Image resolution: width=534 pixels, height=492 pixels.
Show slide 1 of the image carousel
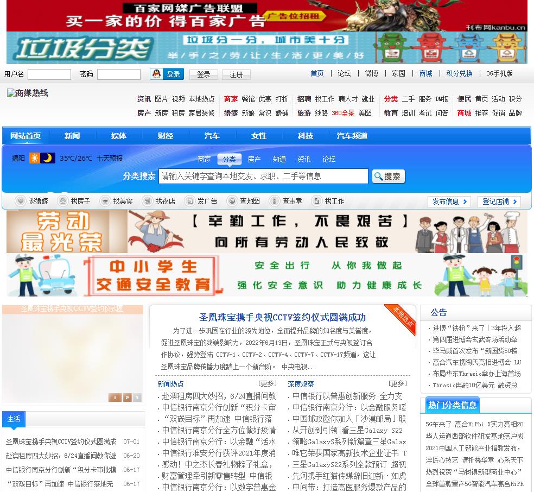tap(115, 398)
